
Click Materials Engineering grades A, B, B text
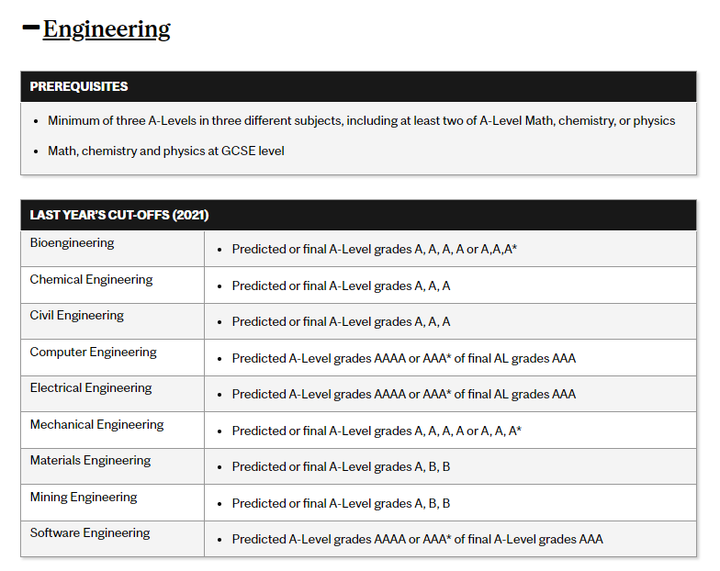pos(432,466)
